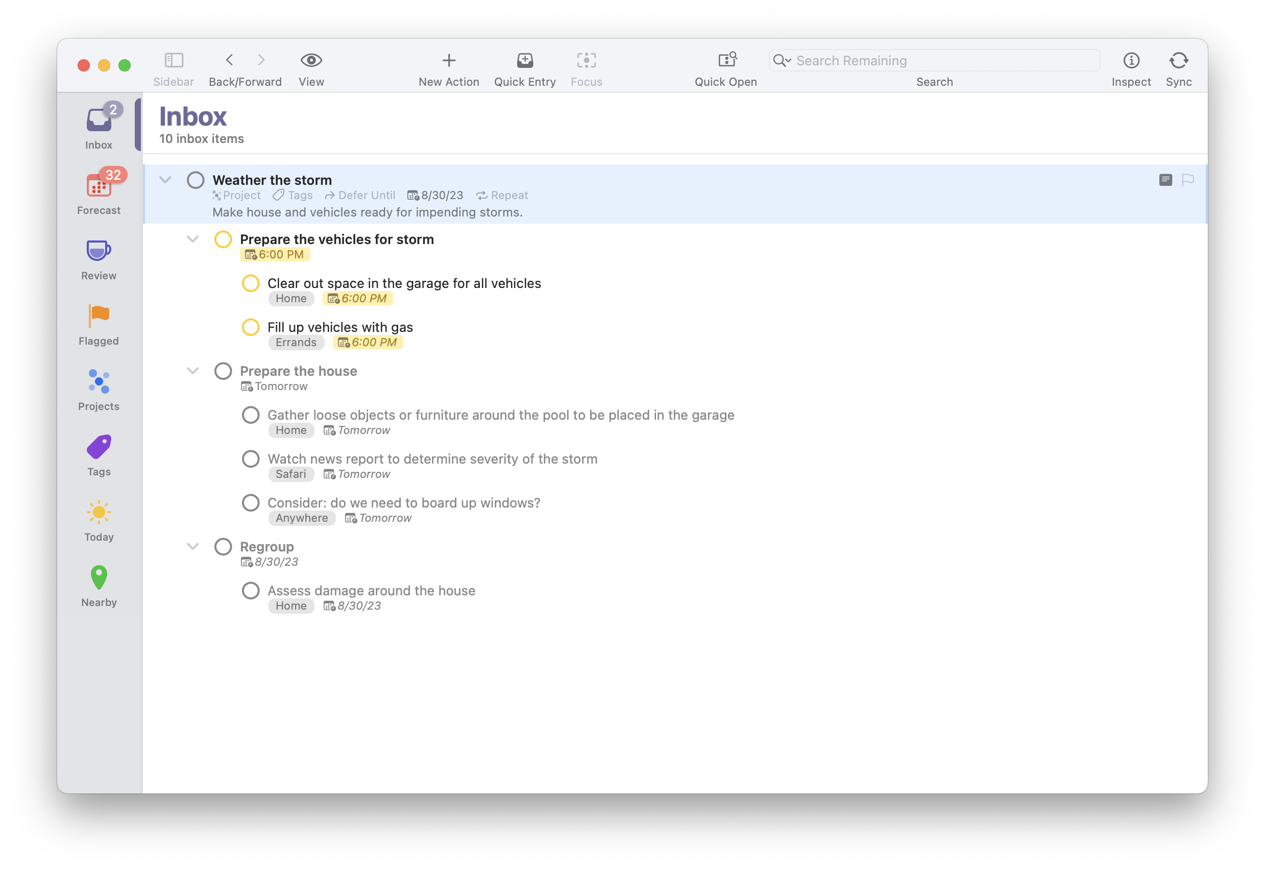The width and height of the screenshot is (1265, 869).
Task: Collapse the 'Regroup' group
Action: point(192,546)
